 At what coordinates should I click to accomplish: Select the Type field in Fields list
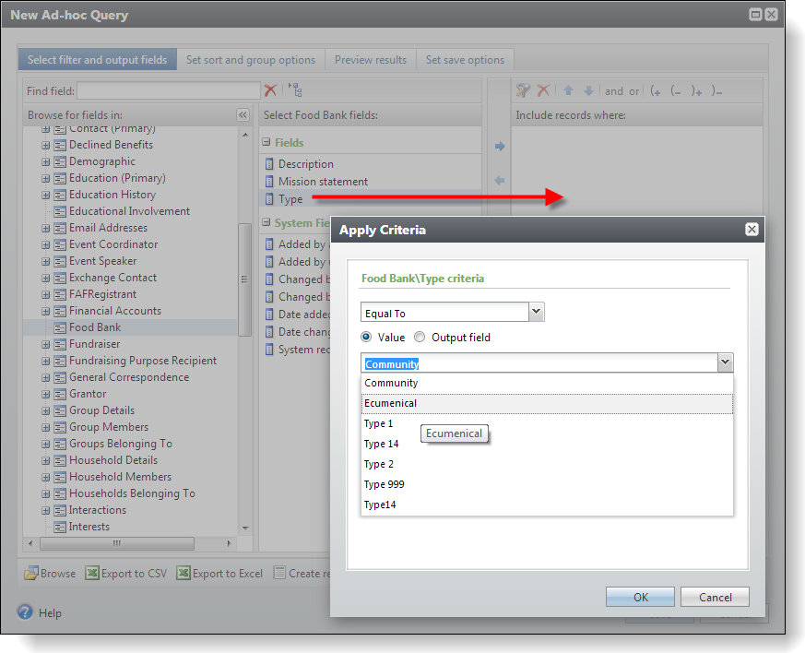click(x=290, y=199)
